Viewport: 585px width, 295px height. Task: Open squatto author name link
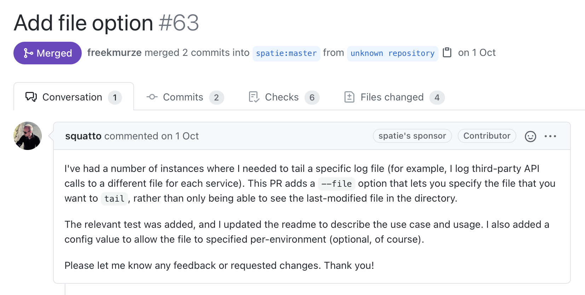click(x=83, y=136)
